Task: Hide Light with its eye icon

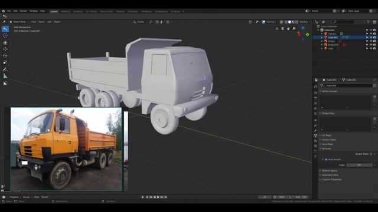Action: click(371, 48)
